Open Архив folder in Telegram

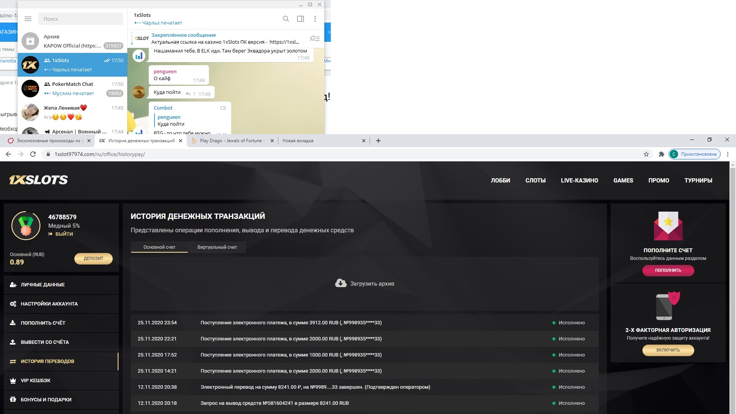click(72, 41)
